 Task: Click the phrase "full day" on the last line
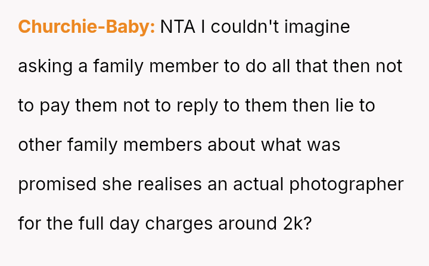coord(99,224)
